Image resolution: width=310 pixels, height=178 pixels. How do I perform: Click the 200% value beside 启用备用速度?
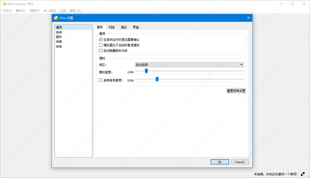(x=130, y=80)
